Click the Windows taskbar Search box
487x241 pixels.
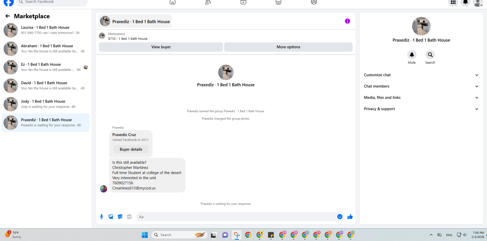coord(179,235)
